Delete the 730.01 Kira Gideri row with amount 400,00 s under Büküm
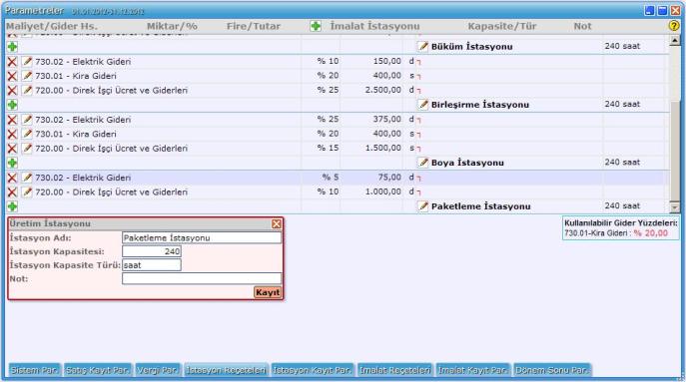The height and width of the screenshot is (382, 686). click(x=12, y=76)
